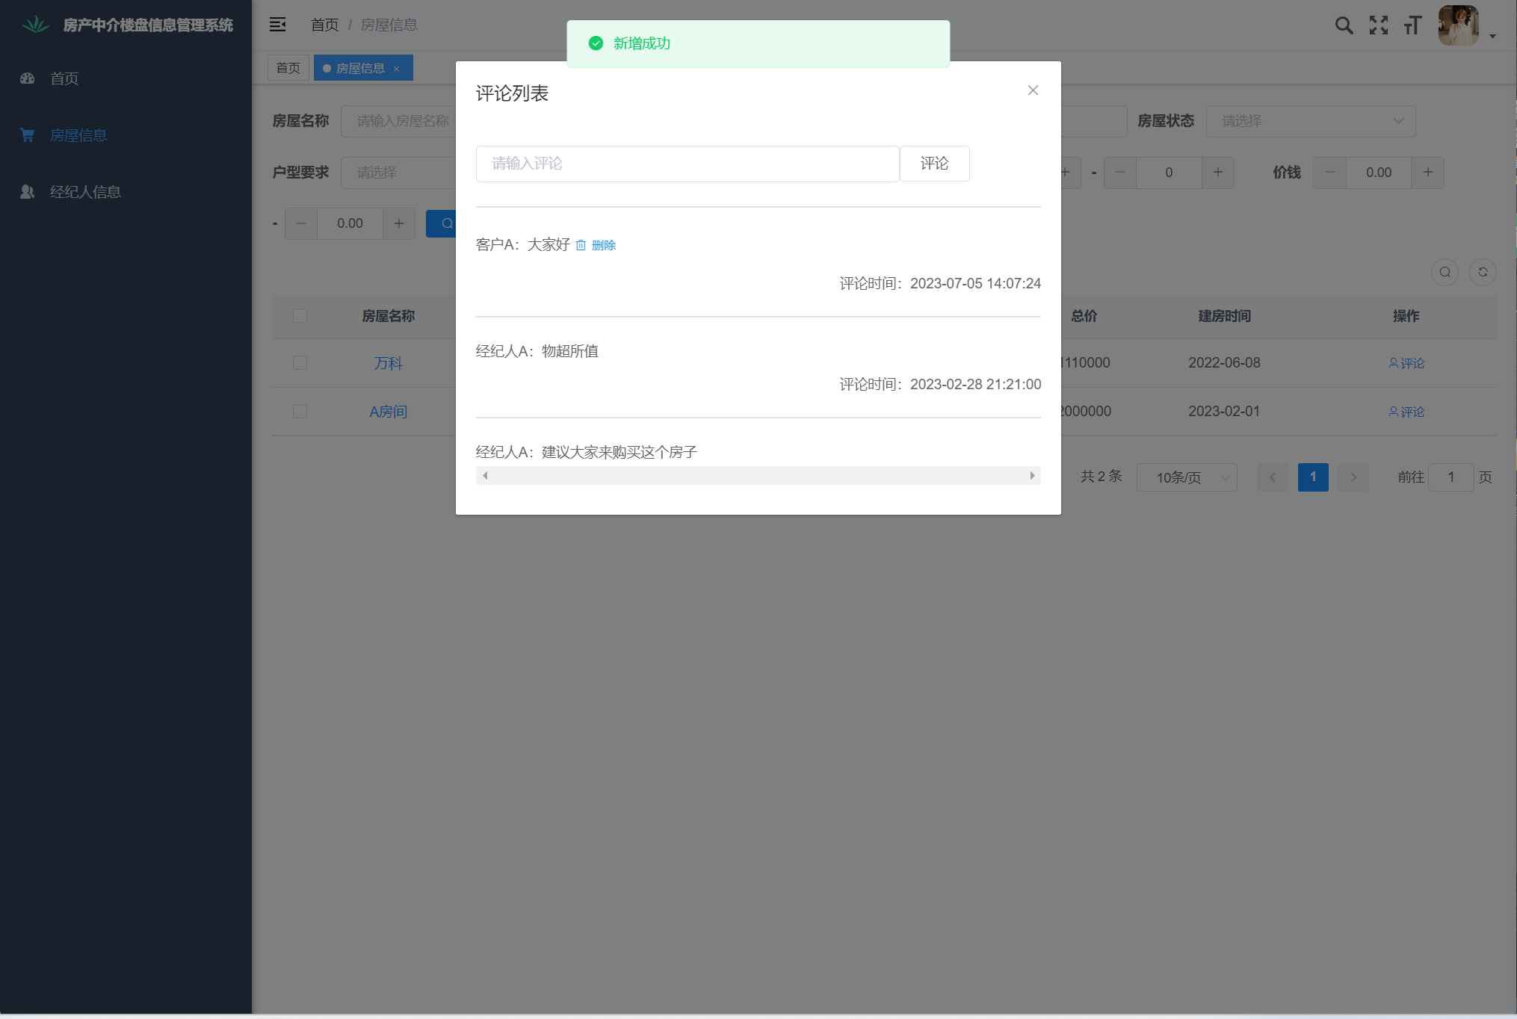Click right arrow of comment scrollbar
Viewport: 1517px width, 1019px height.
(1032, 476)
